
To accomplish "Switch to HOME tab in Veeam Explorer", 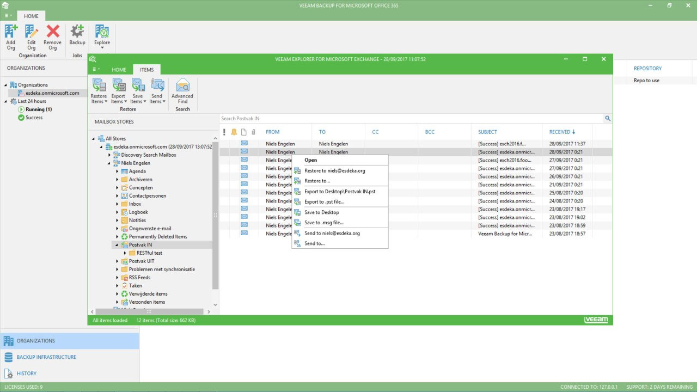I will (119, 70).
